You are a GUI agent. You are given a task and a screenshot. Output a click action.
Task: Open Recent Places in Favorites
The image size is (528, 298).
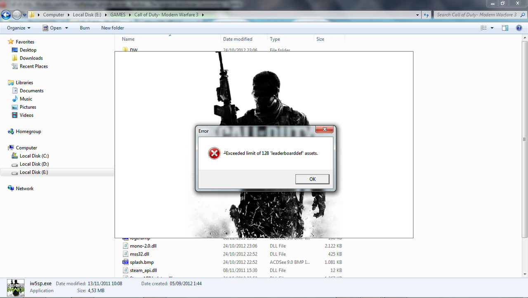34,66
